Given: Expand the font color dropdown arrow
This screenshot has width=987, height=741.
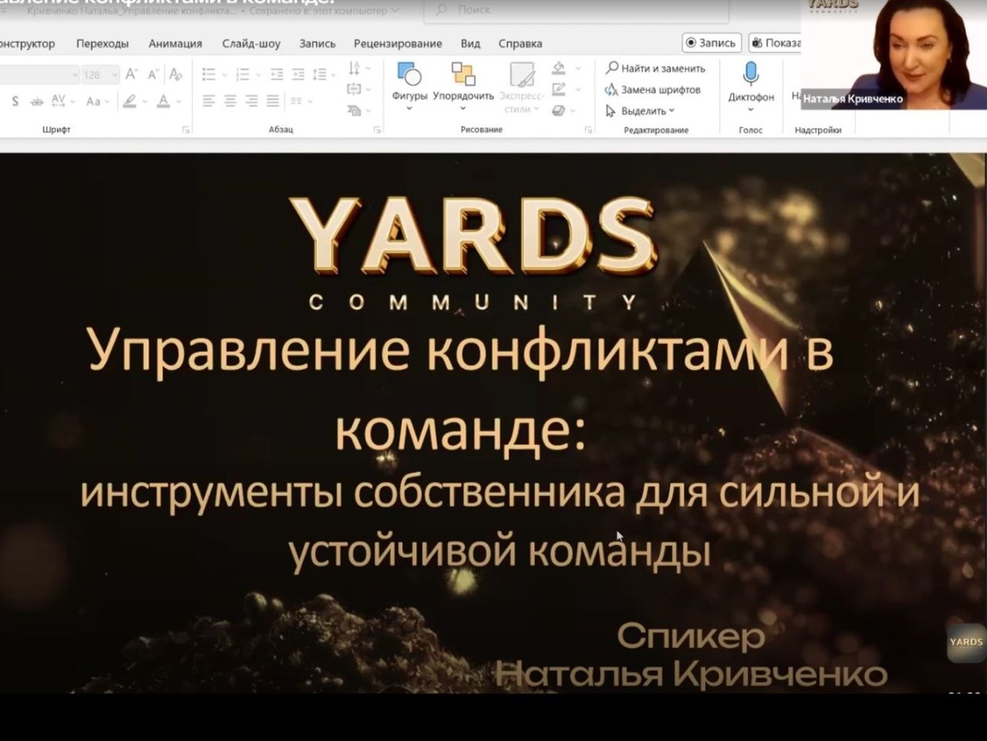Looking at the screenshot, I should pyautogui.click(x=179, y=101).
